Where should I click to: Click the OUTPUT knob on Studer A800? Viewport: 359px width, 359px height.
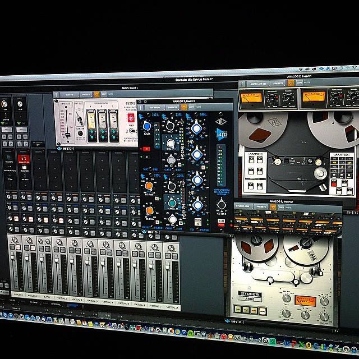[x=324, y=317]
